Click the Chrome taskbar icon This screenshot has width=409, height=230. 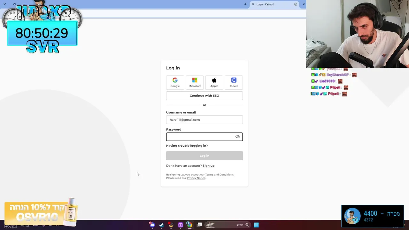[189, 225]
